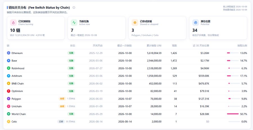Click the Robinhood chain name

18,68
